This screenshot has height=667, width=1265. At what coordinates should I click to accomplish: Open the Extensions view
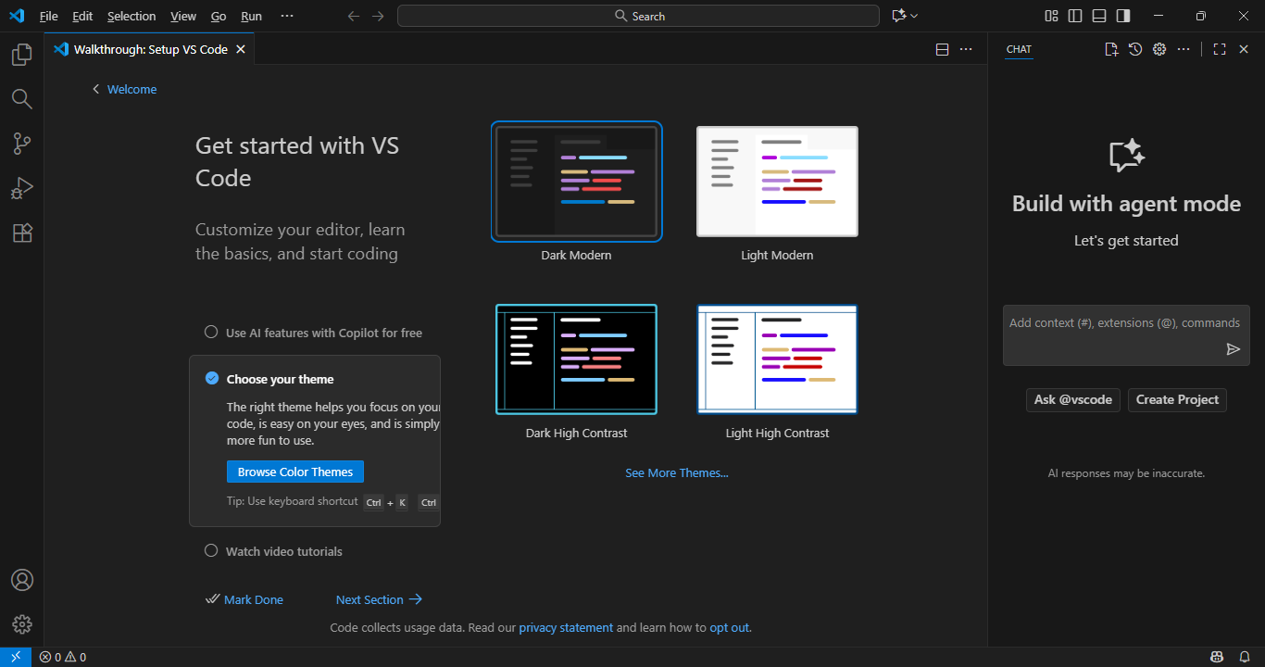(21, 233)
